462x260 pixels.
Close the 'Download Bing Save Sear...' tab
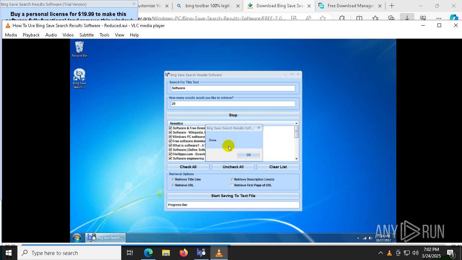pyautogui.click(x=309, y=6)
